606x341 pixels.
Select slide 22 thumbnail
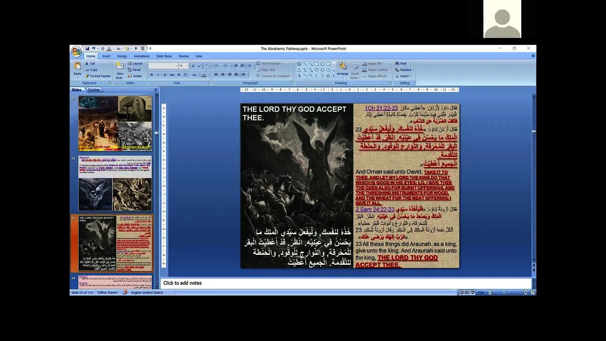pos(115,183)
